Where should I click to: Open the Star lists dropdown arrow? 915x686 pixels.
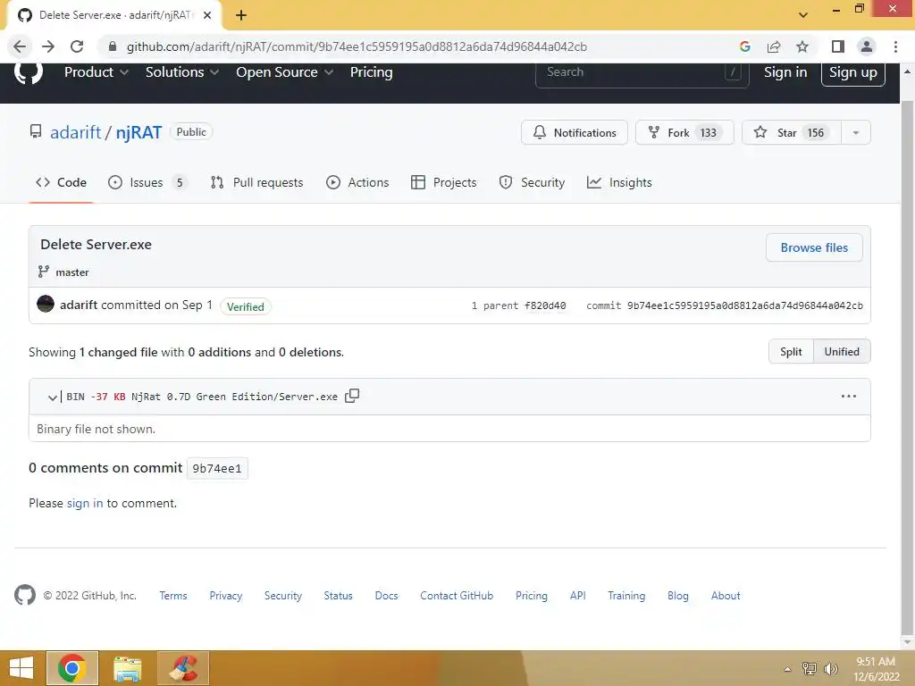pos(855,132)
